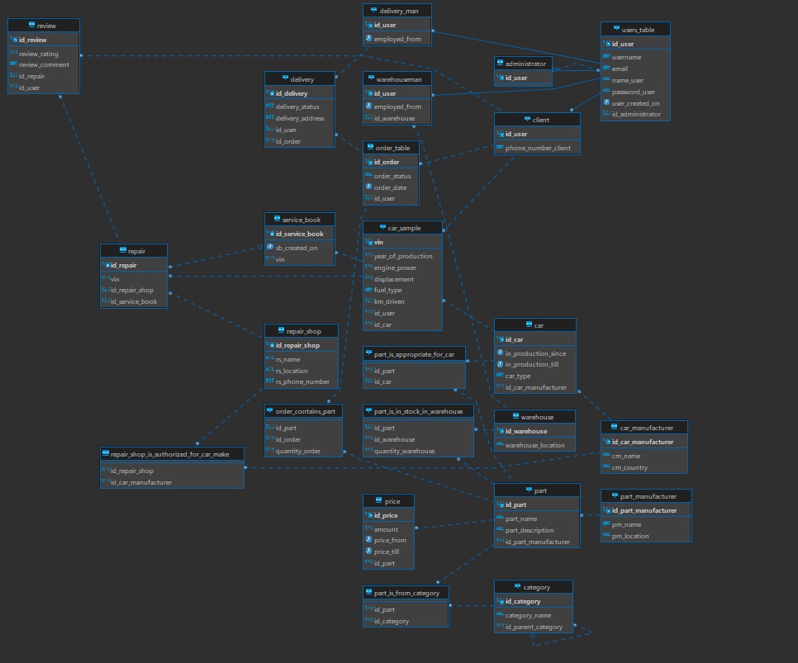Click the clock icon beside price_from column
The width and height of the screenshot is (798, 663).
click(368, 541)
